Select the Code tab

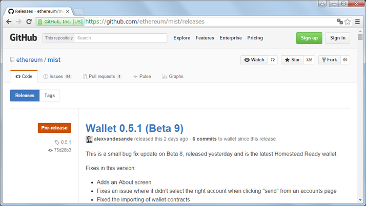tap(24, 76)
